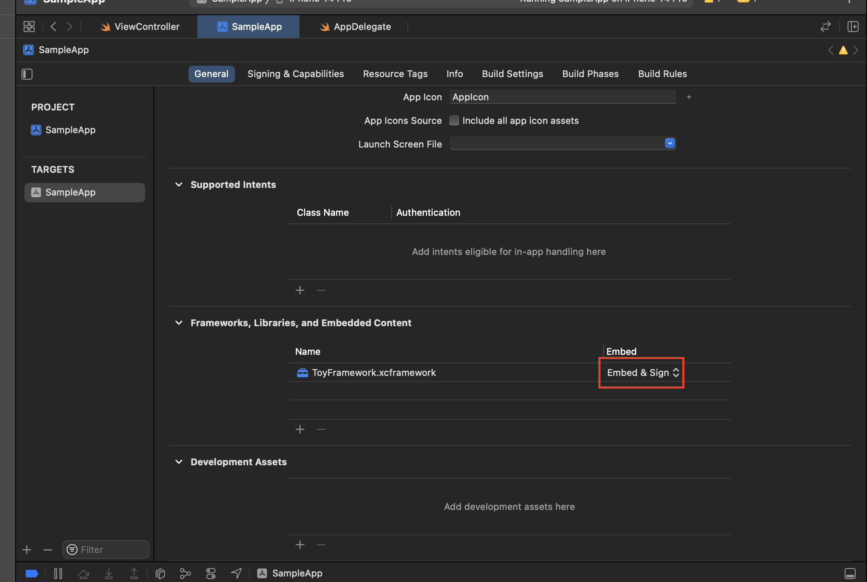The width and height of the screenshot is (867, 582).
Task: Collapse the Development Assets section
Action: (179, 462)
